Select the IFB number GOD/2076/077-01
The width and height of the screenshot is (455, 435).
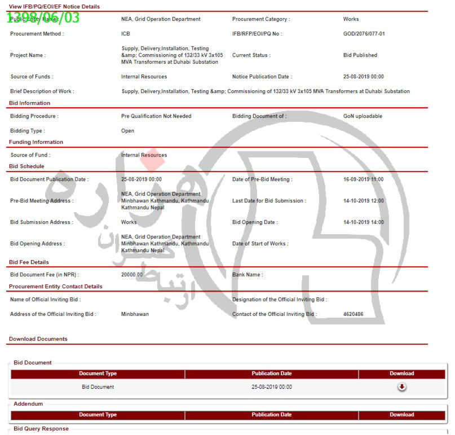coord(364,34)
